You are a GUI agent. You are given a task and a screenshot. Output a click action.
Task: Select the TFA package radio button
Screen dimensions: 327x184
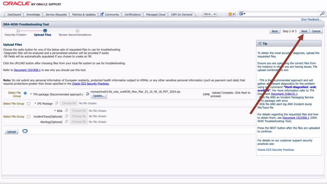(x=25, y=93)
